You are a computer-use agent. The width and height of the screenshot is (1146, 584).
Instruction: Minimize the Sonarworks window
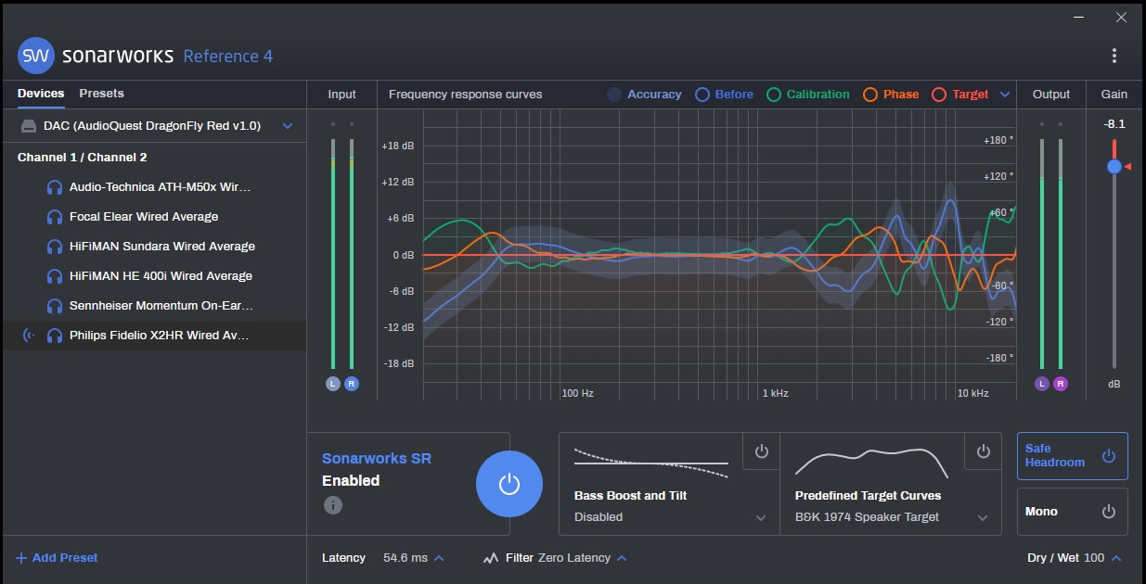point(1079,18)
